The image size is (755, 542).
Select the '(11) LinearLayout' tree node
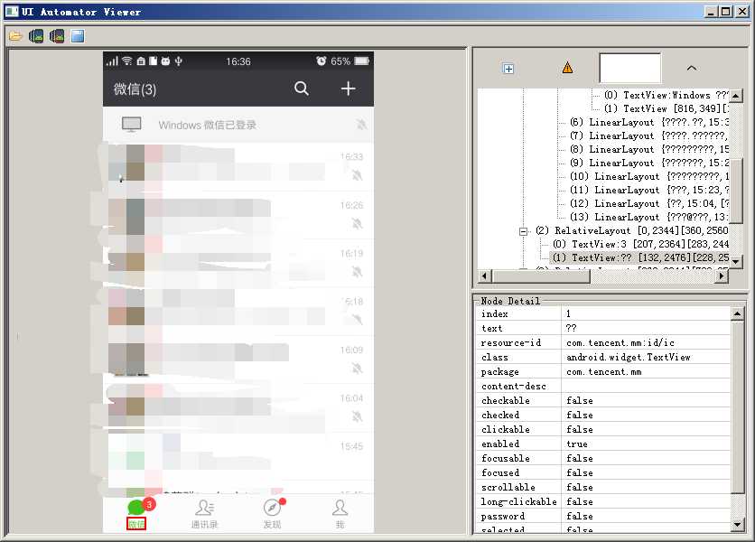pyautogui.click(x=649, y=190)
